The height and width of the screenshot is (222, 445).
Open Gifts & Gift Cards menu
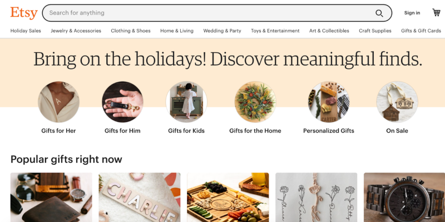tap(421, 31)
